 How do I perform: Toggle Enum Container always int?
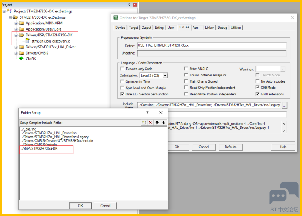click(x=186, y=75)
